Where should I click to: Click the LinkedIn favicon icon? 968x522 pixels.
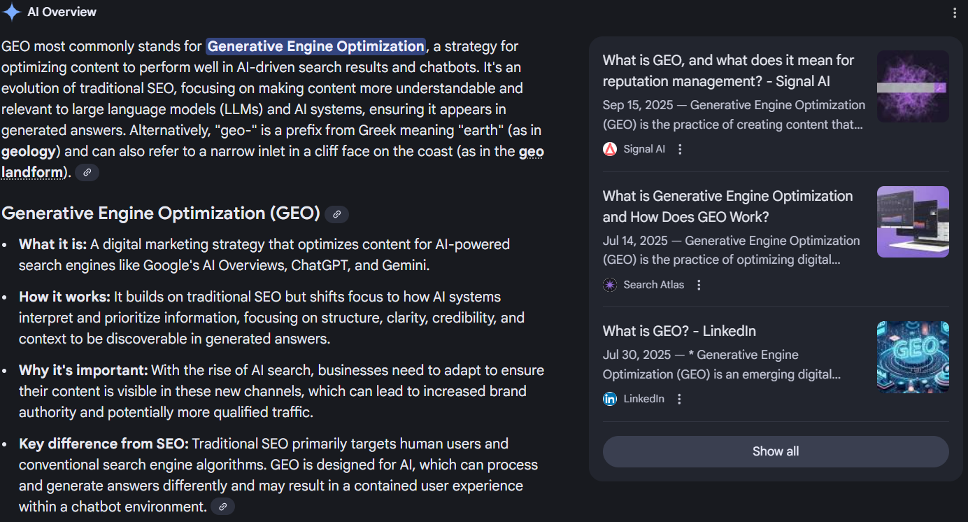(x=609, y=398)
